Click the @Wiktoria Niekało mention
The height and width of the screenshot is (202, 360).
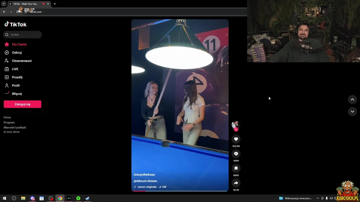coord(145,181)
